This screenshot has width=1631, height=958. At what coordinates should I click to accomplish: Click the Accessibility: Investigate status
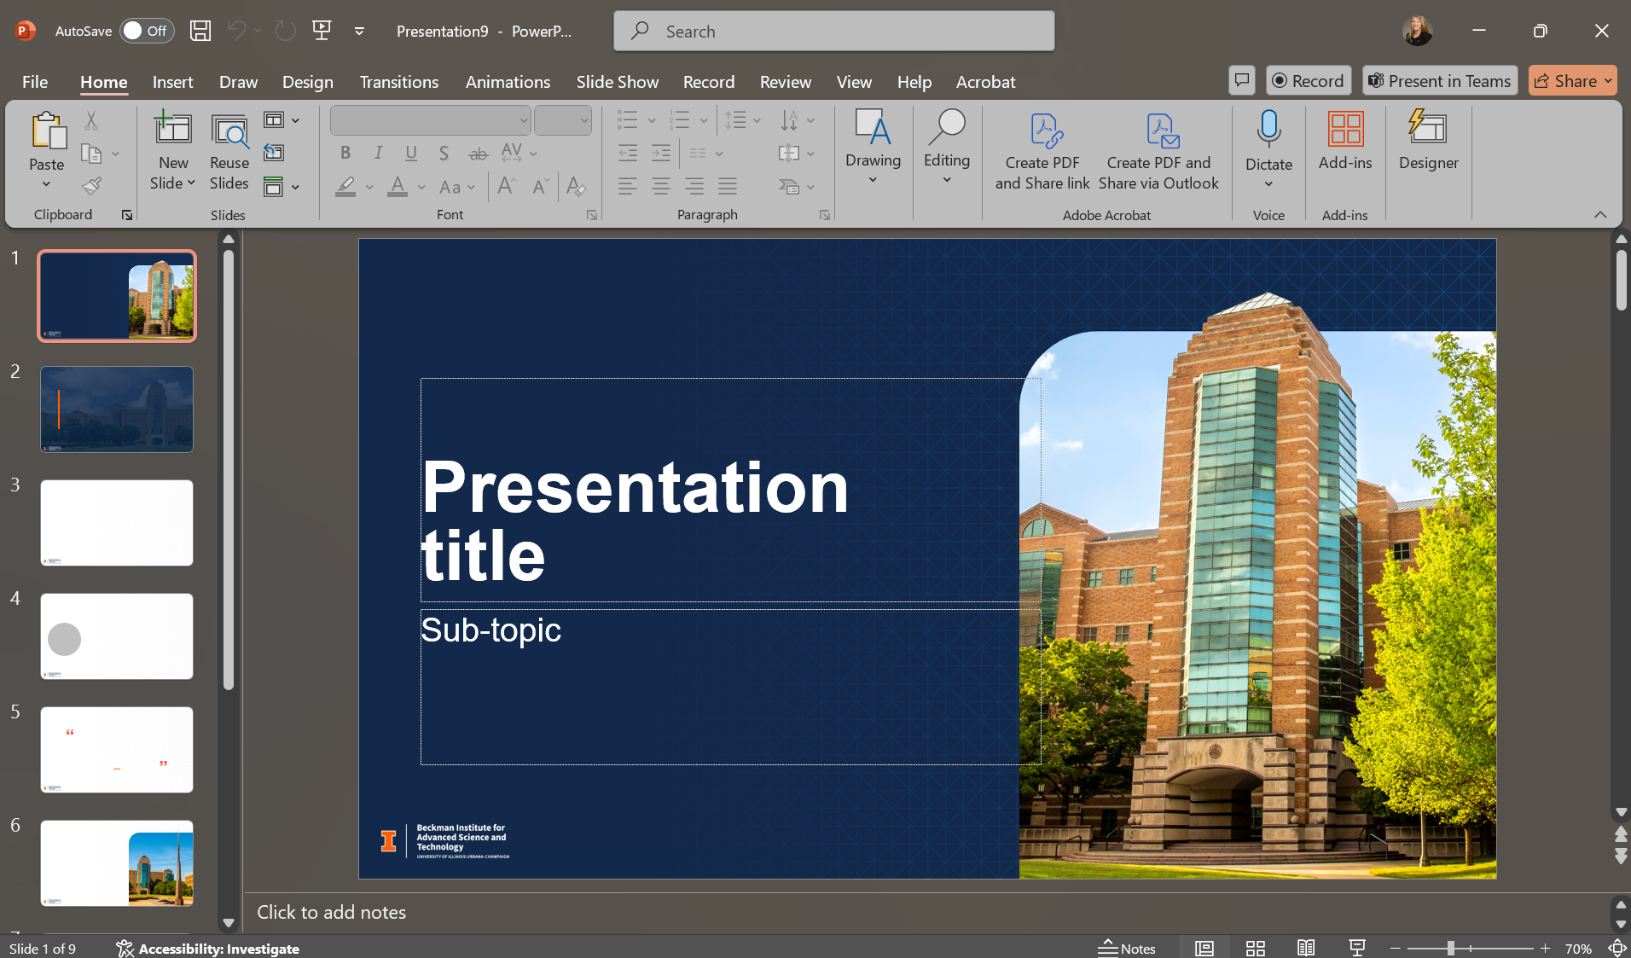coord(208,948)
